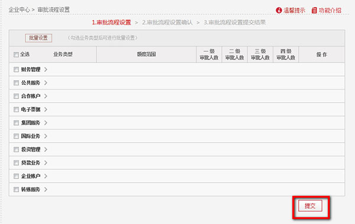Check the 企业账户 checkbox

[x=16, y=176]
